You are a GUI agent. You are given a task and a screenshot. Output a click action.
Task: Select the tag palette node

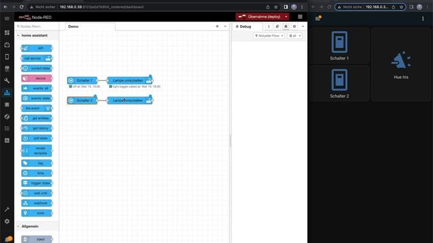(37, 163)
